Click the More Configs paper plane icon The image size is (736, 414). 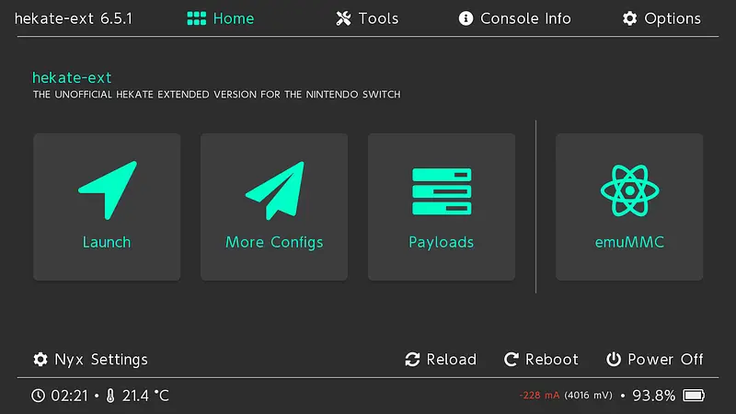274,190
